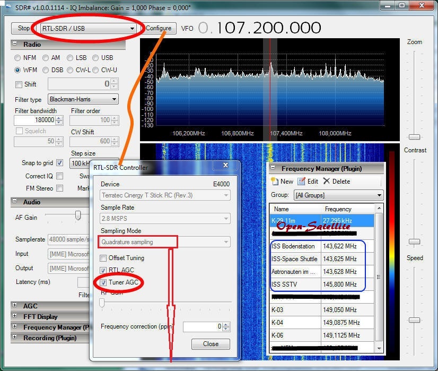
Task: Select LSB demodulation mode
Action: click(x=70, y=58)
